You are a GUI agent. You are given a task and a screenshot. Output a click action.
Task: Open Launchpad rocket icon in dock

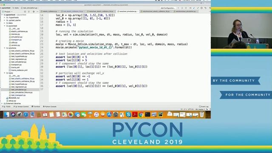pyautogui.click(x=20, y=115)
